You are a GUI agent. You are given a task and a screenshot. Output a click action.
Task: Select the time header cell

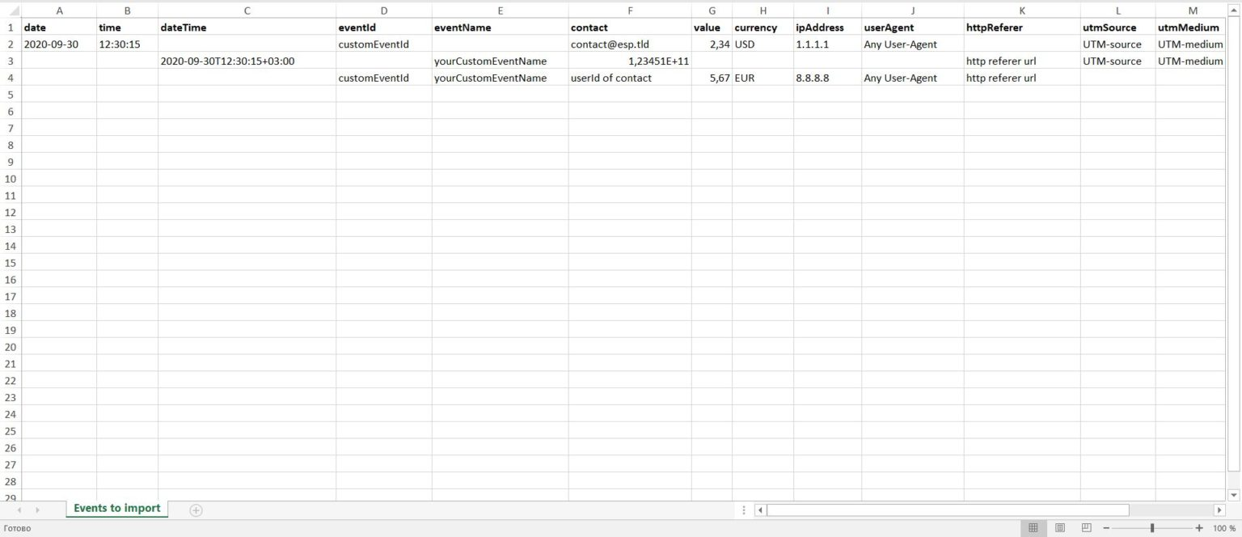(127, 27)
